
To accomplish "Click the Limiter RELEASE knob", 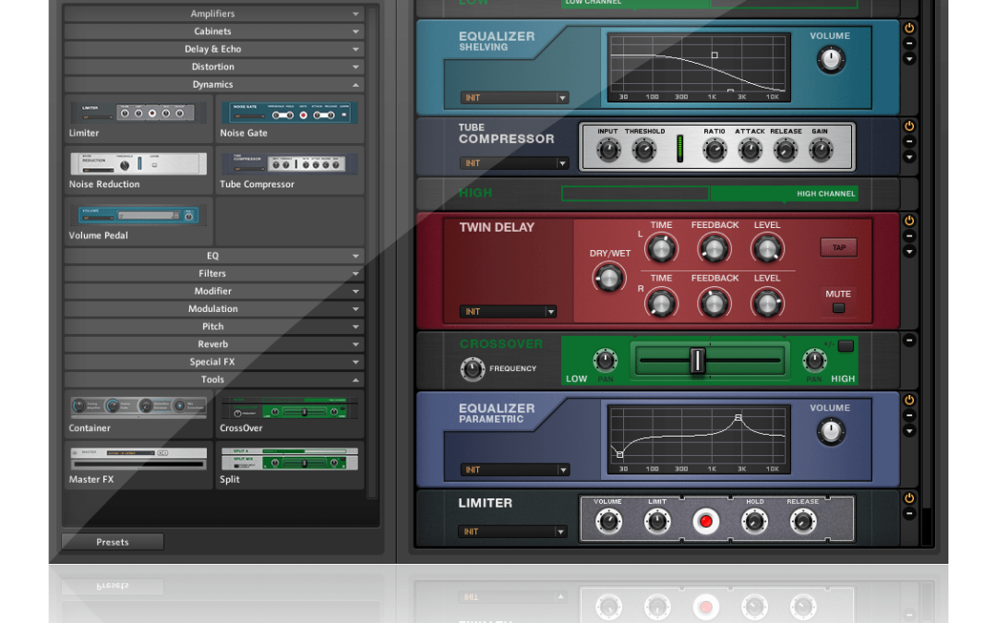I will [803, 521].
